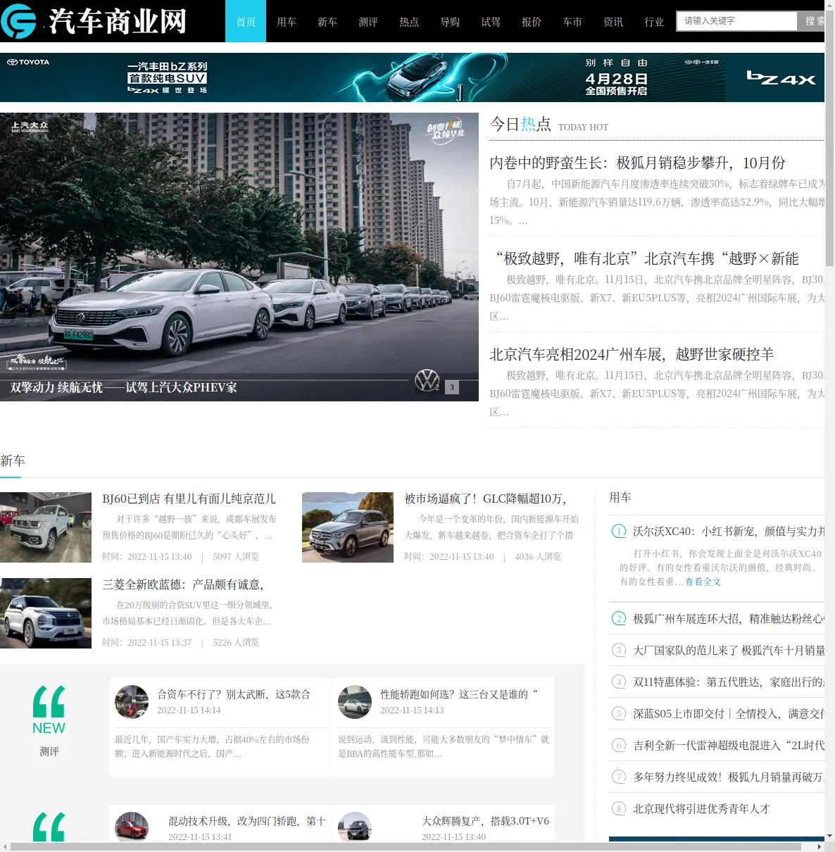Click the green NEW 测评 quote icon

click(x=49, y=710)
